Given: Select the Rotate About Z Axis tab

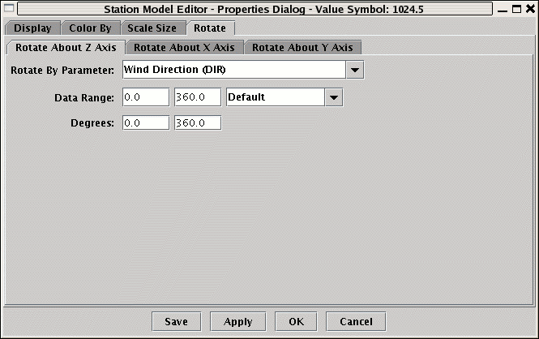Looking at the screenshot, I should tap(66, 47).
